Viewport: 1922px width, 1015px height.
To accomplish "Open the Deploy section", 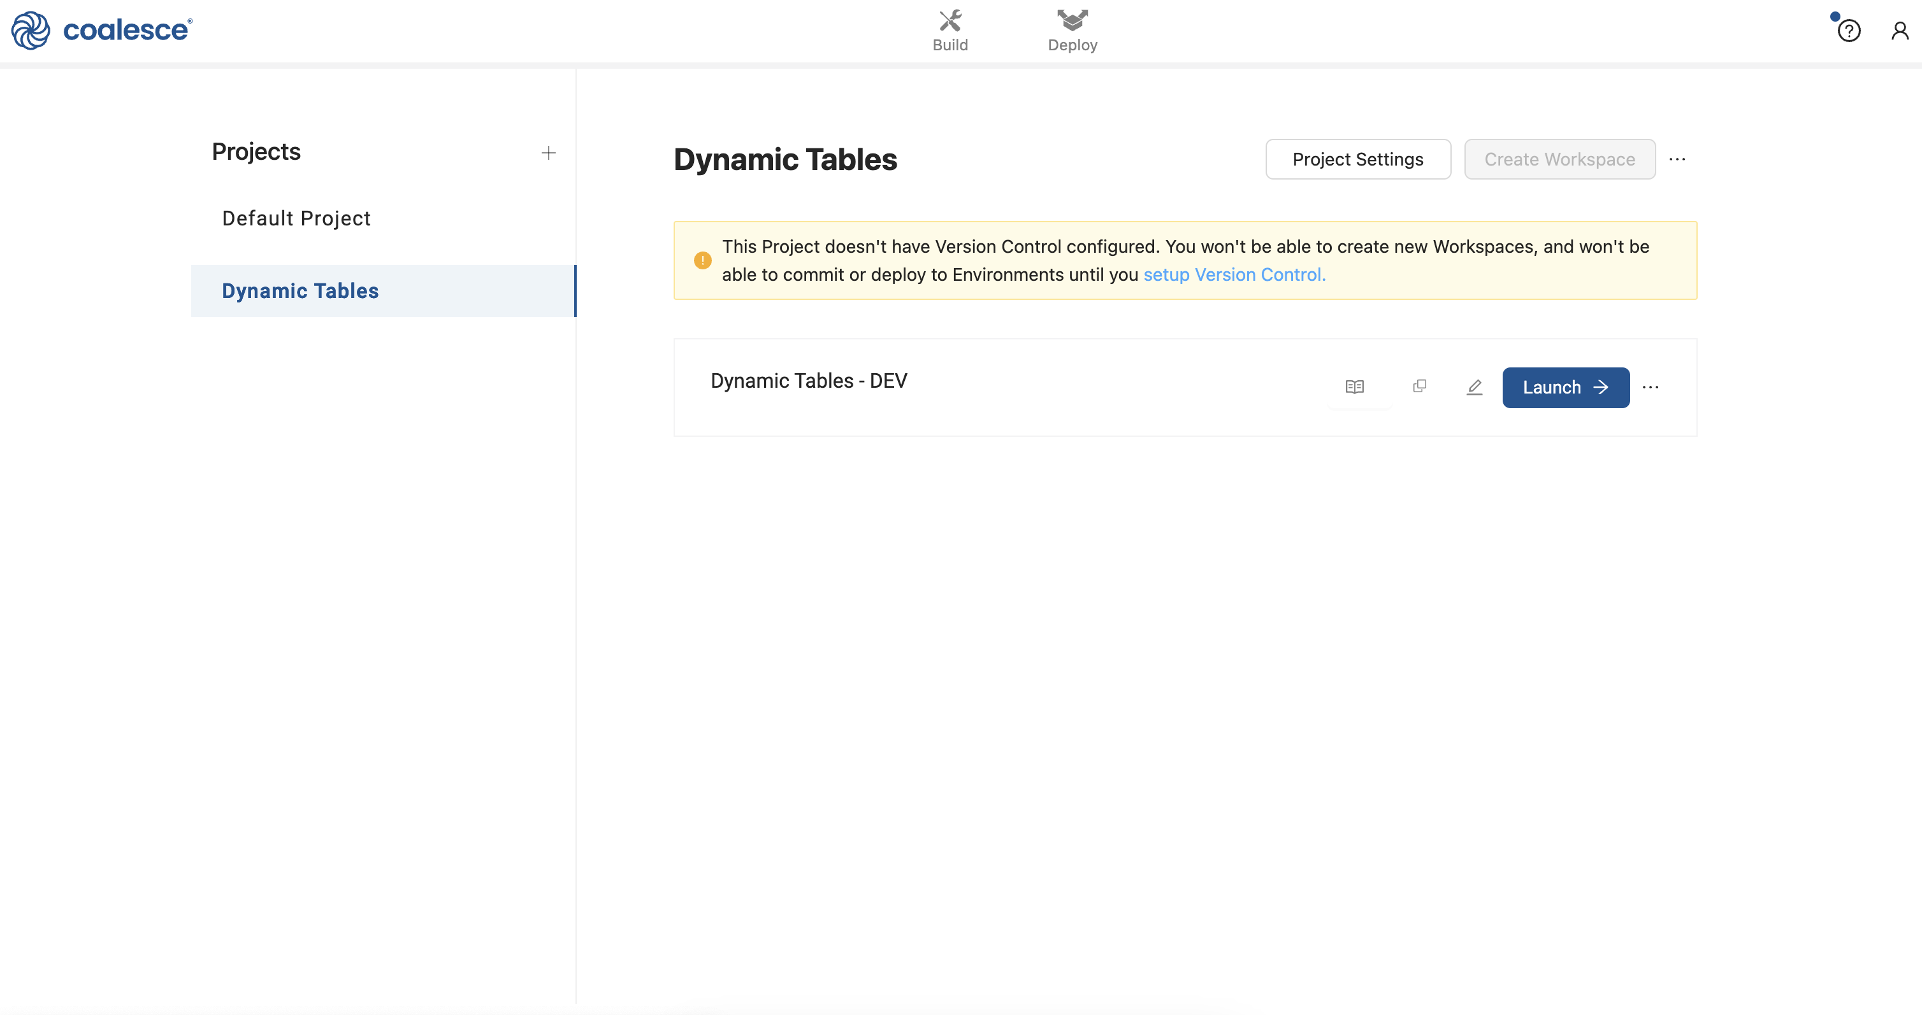I will pos(1072,31).
